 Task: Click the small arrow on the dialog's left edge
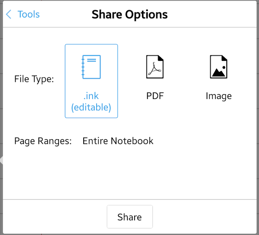click(2, 160)
